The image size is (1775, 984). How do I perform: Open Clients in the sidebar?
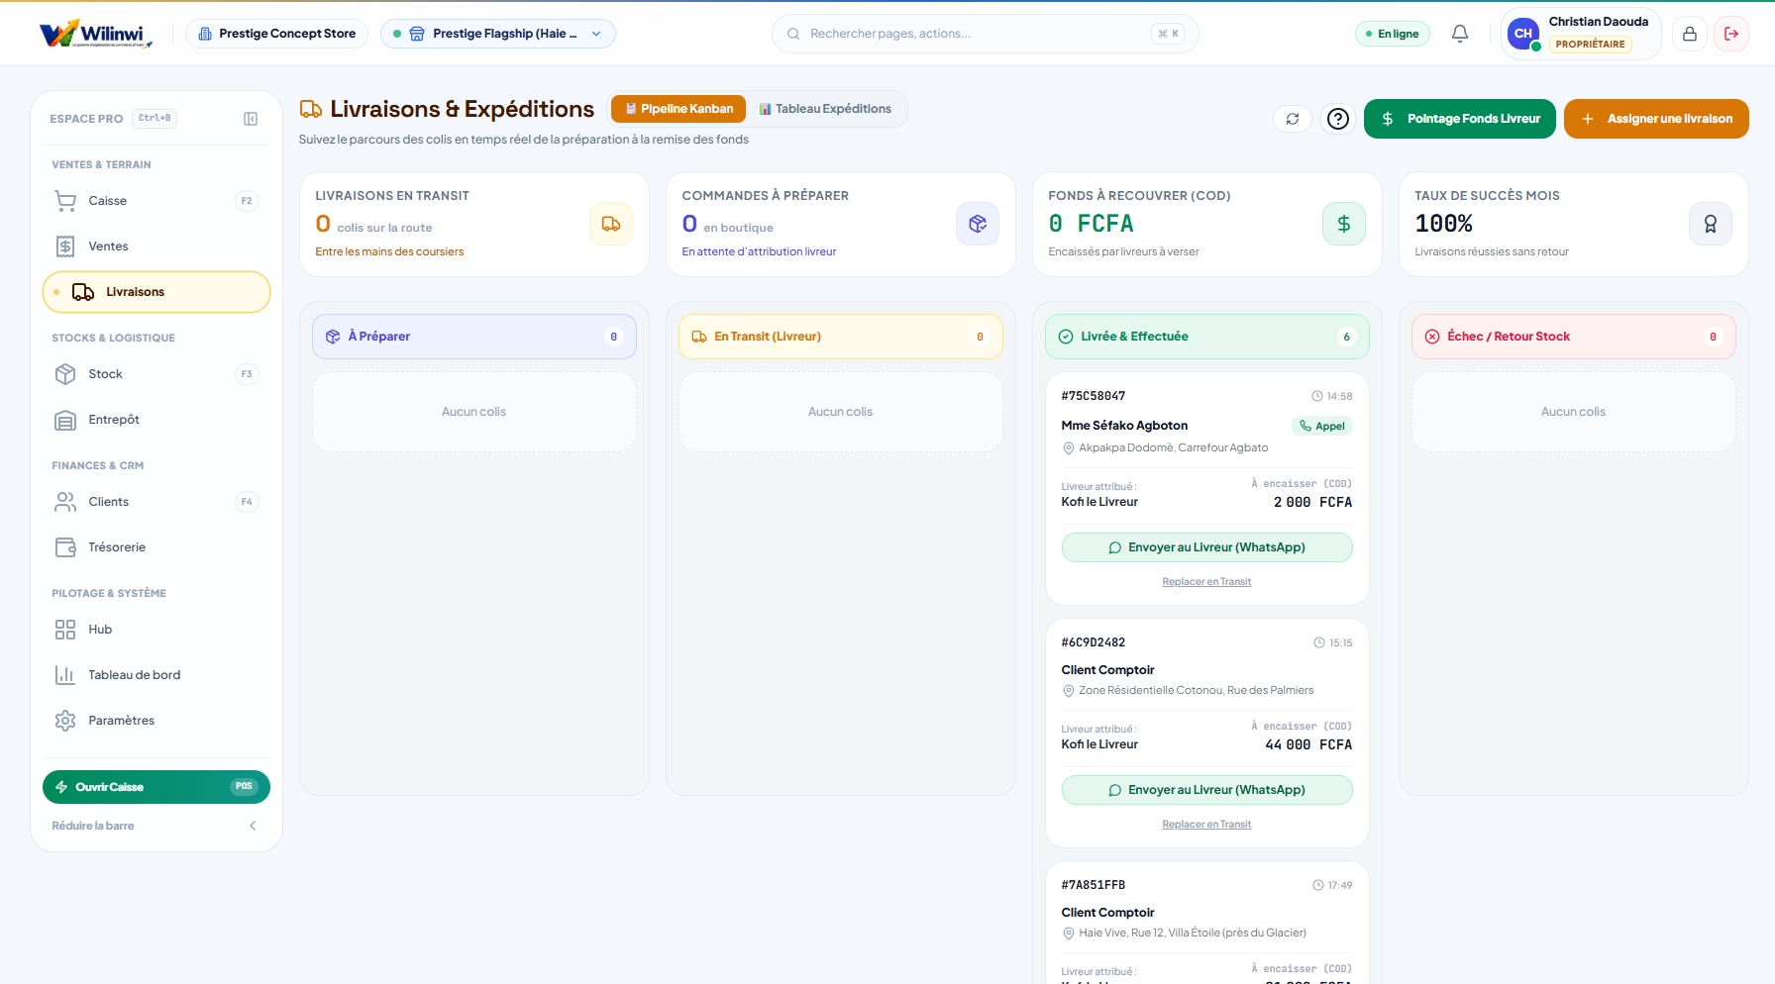(x=157, y=502)
